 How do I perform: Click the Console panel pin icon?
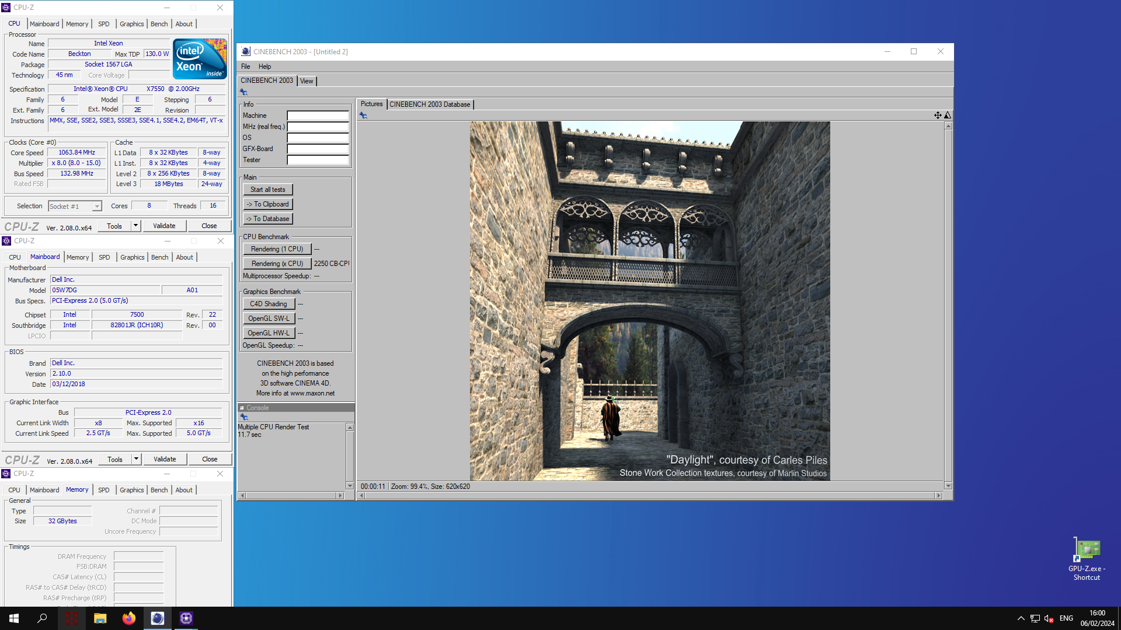click(x=244, y=417)
